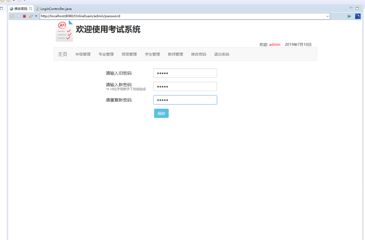The image size is (365, 240).
Task: Open the 学生管理 menu item
Action: pyautogui.click(x=152, y=54)
